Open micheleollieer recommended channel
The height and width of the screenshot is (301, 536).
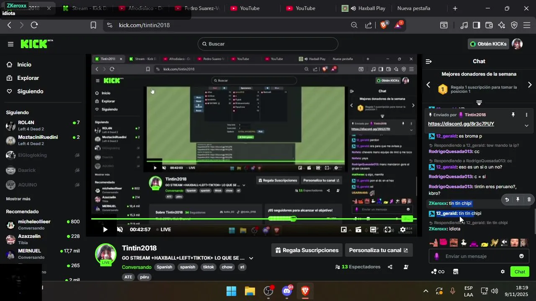(x=42, y=224)
